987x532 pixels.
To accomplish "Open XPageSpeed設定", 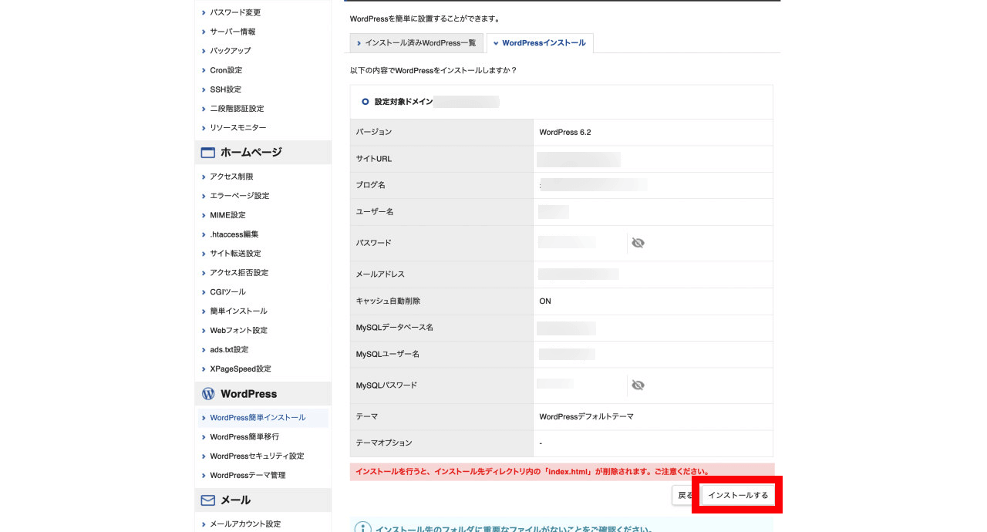I will [239, 369].
